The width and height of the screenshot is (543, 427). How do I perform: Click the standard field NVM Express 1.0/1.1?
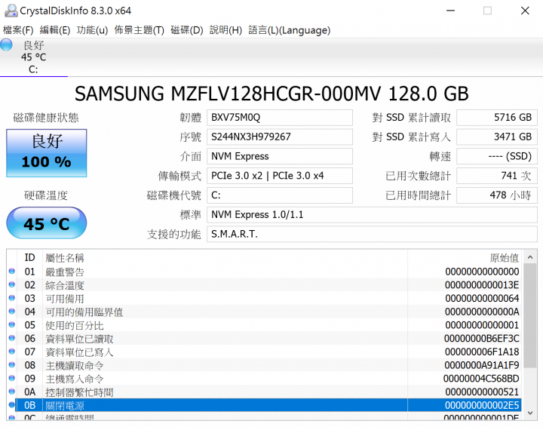[x=373, y=215]
